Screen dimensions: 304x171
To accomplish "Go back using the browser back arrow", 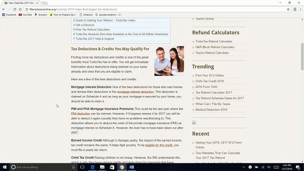I will click(4, 9).
